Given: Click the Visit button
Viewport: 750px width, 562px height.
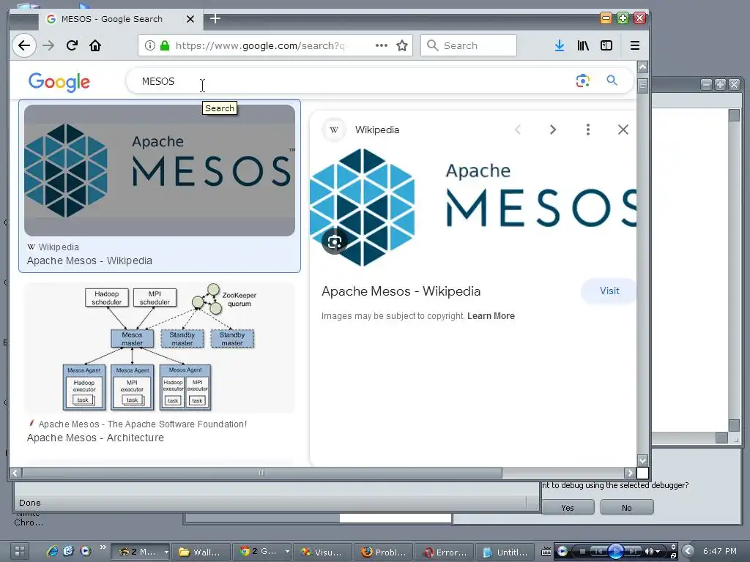Looking at the screenshot, I should (609, 291).
